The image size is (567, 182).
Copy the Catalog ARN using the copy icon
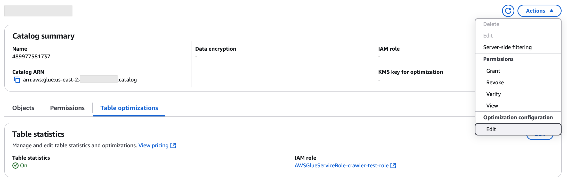tap(17, 80)
